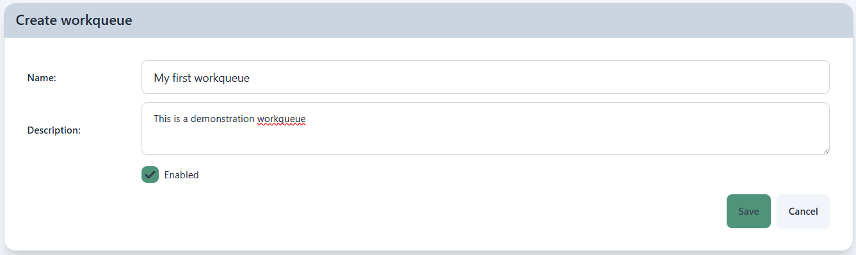Click the Name: field label
The height and width of the screenshot is (255, 856).
click(x=42, y=78)
